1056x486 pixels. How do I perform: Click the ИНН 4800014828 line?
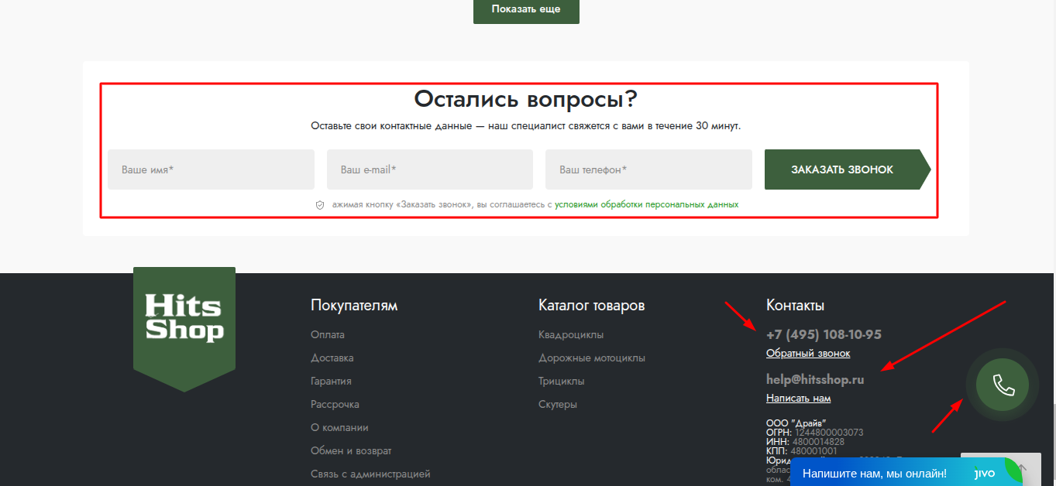point(805,442)
